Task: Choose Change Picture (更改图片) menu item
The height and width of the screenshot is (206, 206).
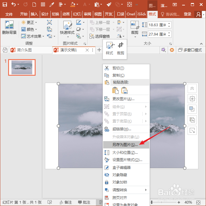Action: tap(126, 99)
